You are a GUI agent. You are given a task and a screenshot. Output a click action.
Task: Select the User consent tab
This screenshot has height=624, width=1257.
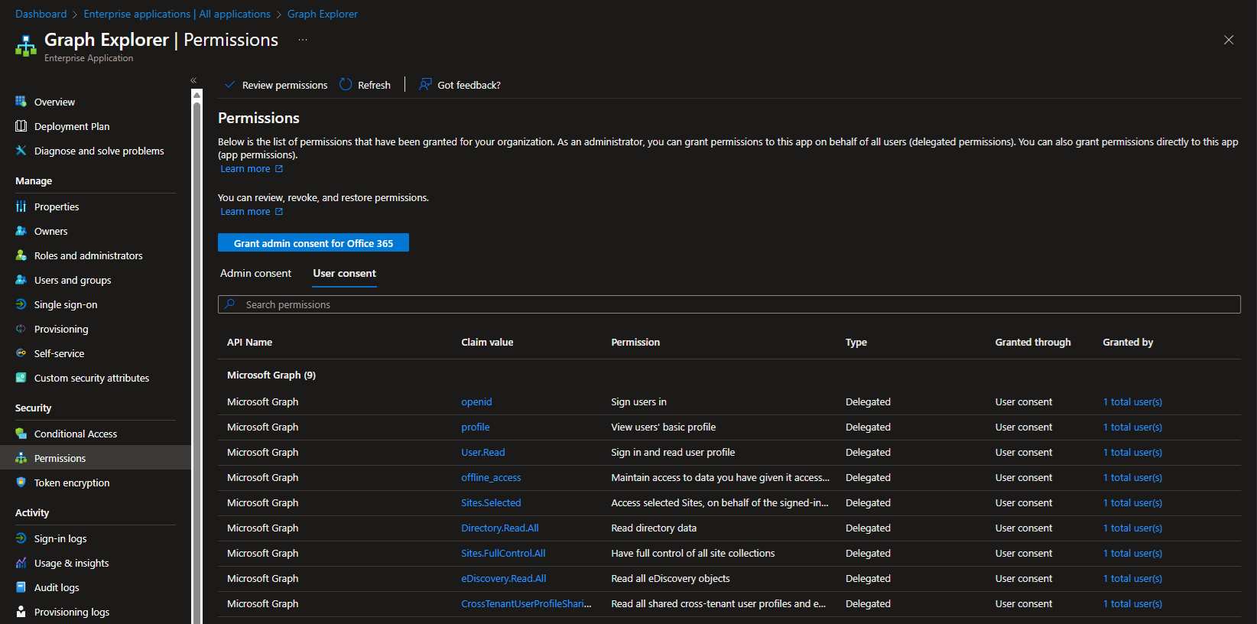point(344,274)
